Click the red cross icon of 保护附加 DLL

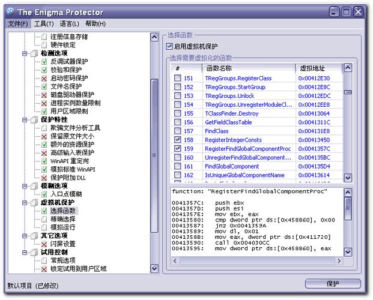click(44, 178)
